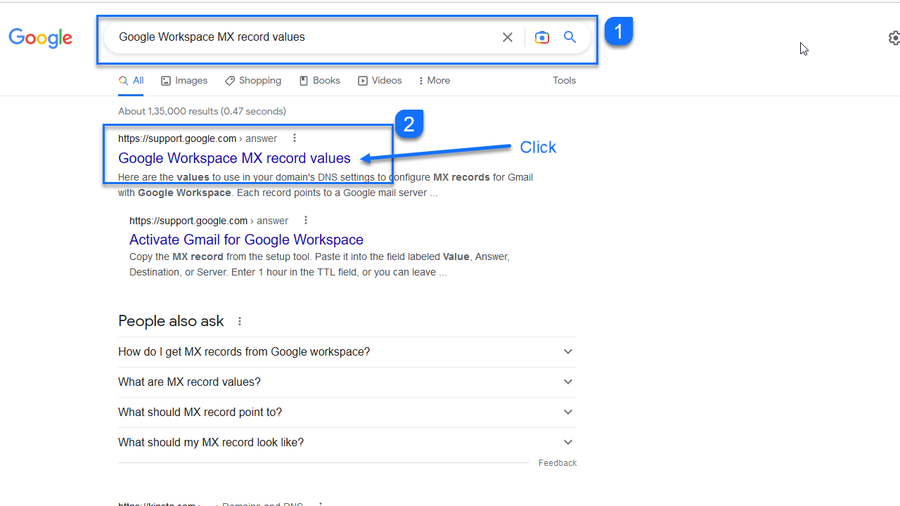Switch to the Books tab
900x506 pixels.
[320, 81]
